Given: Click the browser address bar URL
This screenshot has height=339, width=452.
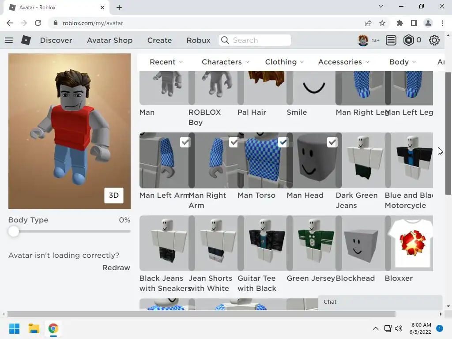Looking at the screenshot, I should pyautogui.click(x=93, y=23).
